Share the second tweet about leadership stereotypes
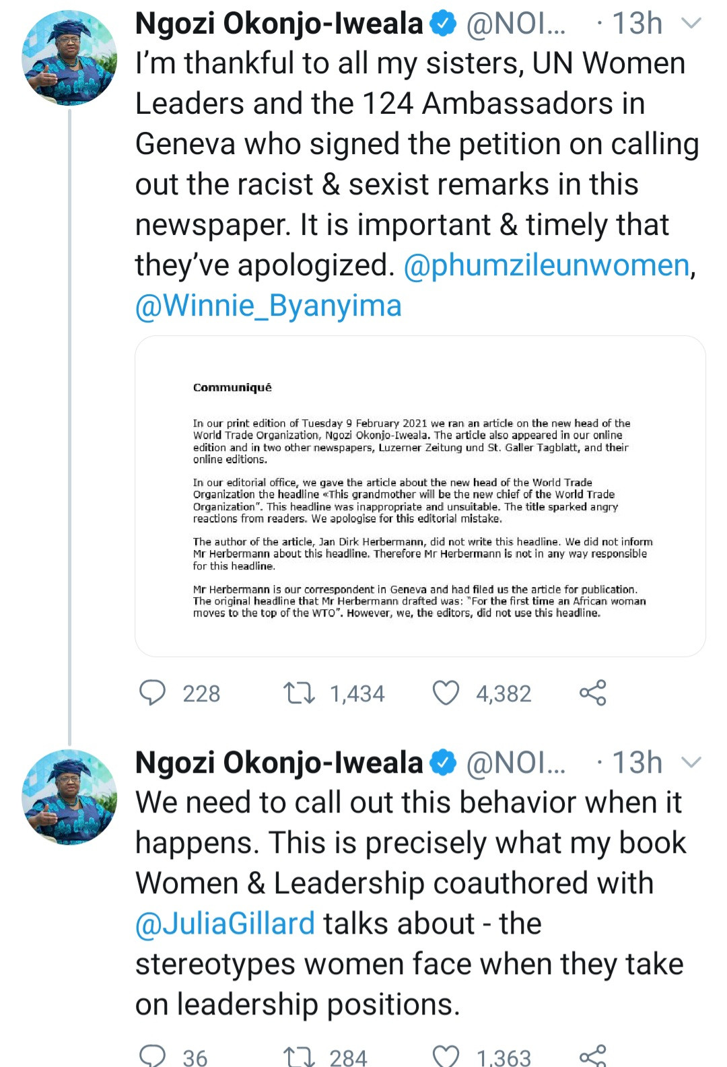727x1067 pixels. click(x=592, y=1056)
